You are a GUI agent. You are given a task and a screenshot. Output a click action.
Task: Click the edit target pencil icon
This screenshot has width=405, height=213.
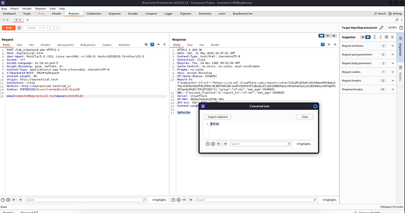click(x=381, y=28)
